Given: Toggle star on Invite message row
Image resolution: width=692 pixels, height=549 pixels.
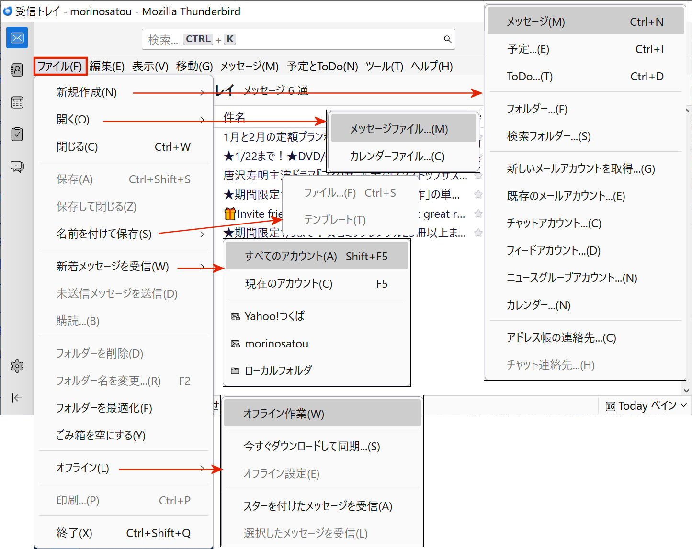Looking at the screenshot, I should 478,214.
